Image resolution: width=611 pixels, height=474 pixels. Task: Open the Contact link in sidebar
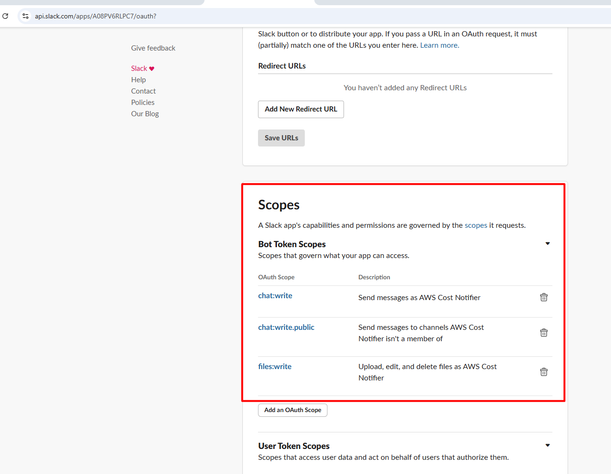143,91
